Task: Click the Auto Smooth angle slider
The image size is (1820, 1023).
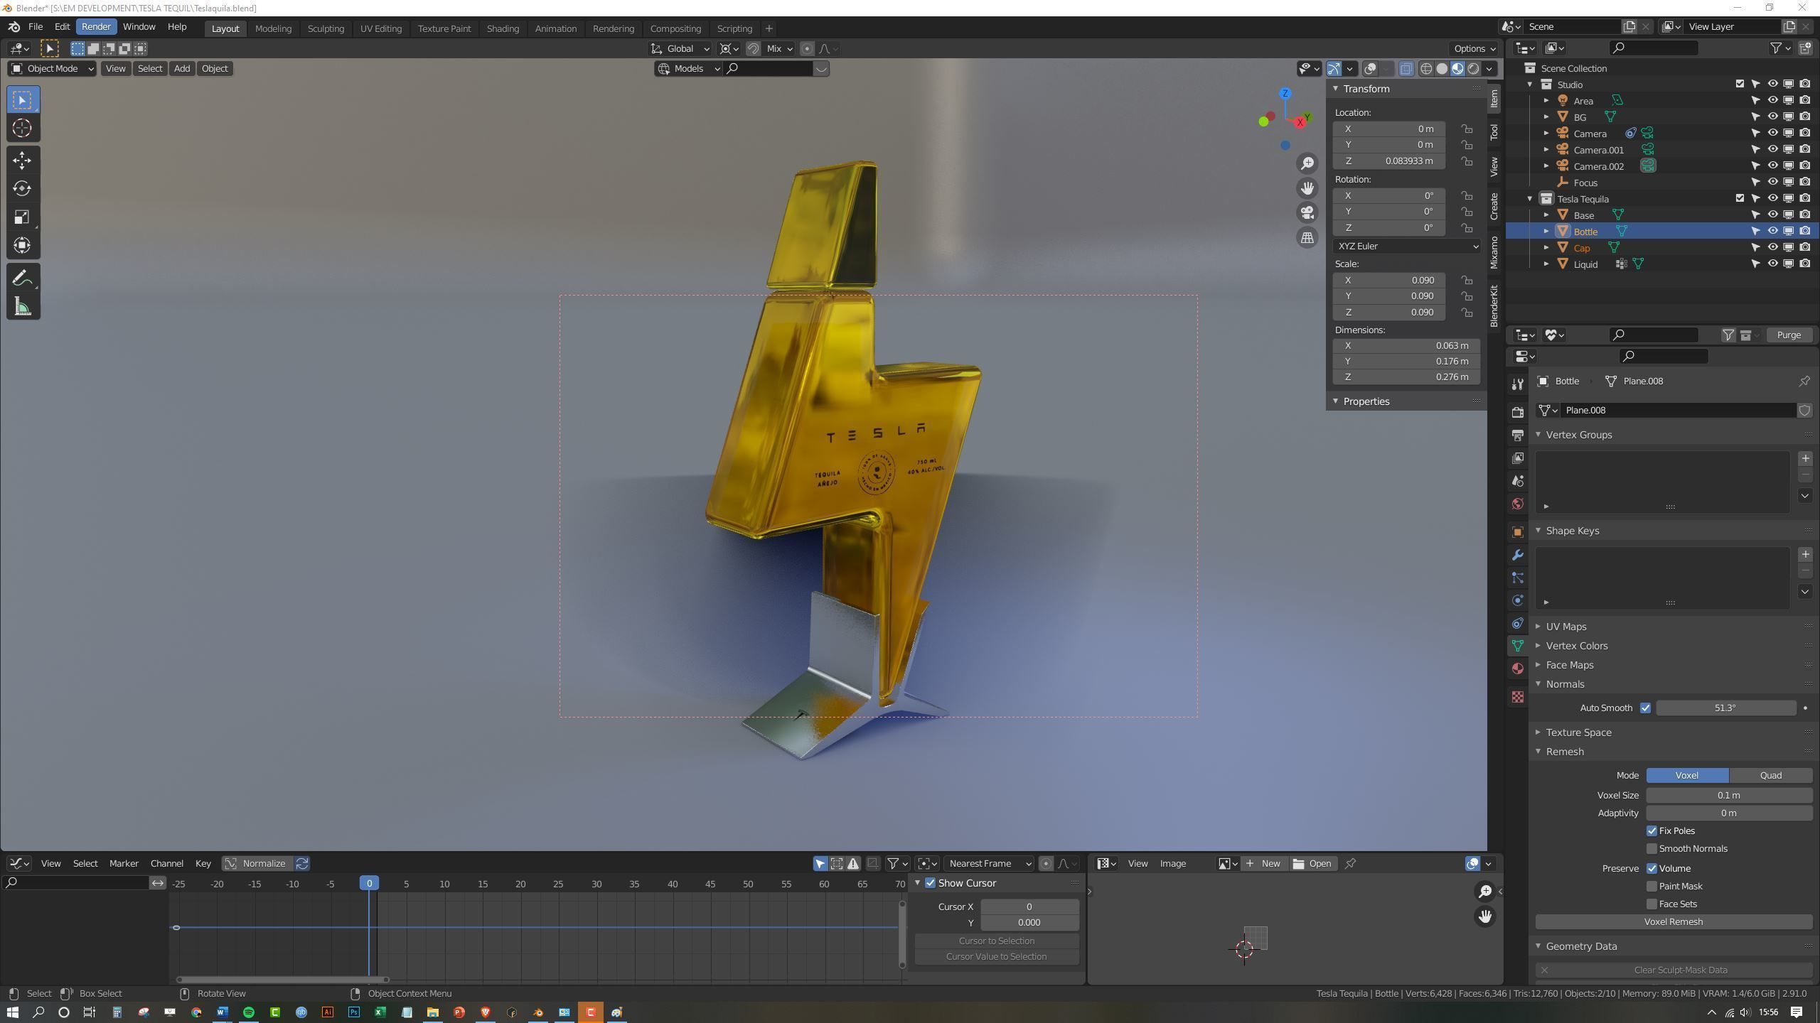Action: (x=1725, y=708)
